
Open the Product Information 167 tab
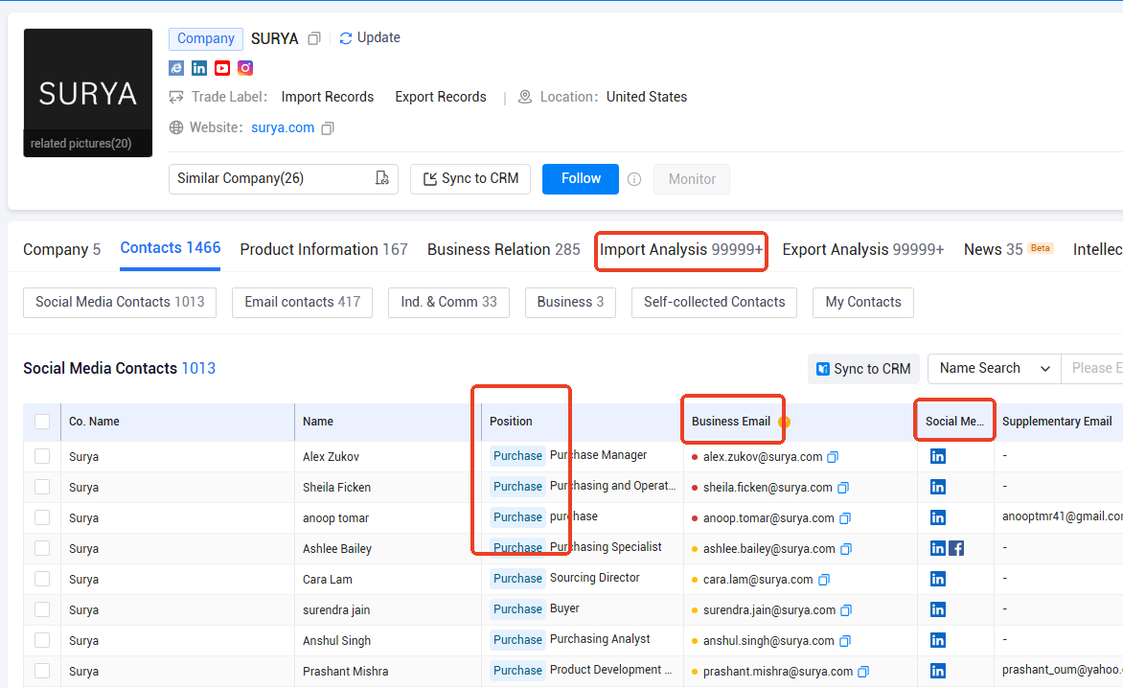[324, 250]
